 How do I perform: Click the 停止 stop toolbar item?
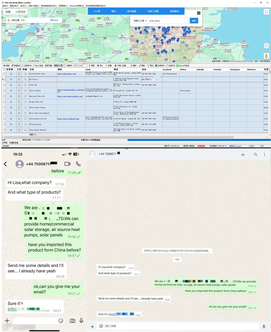[x=100, y=65]
